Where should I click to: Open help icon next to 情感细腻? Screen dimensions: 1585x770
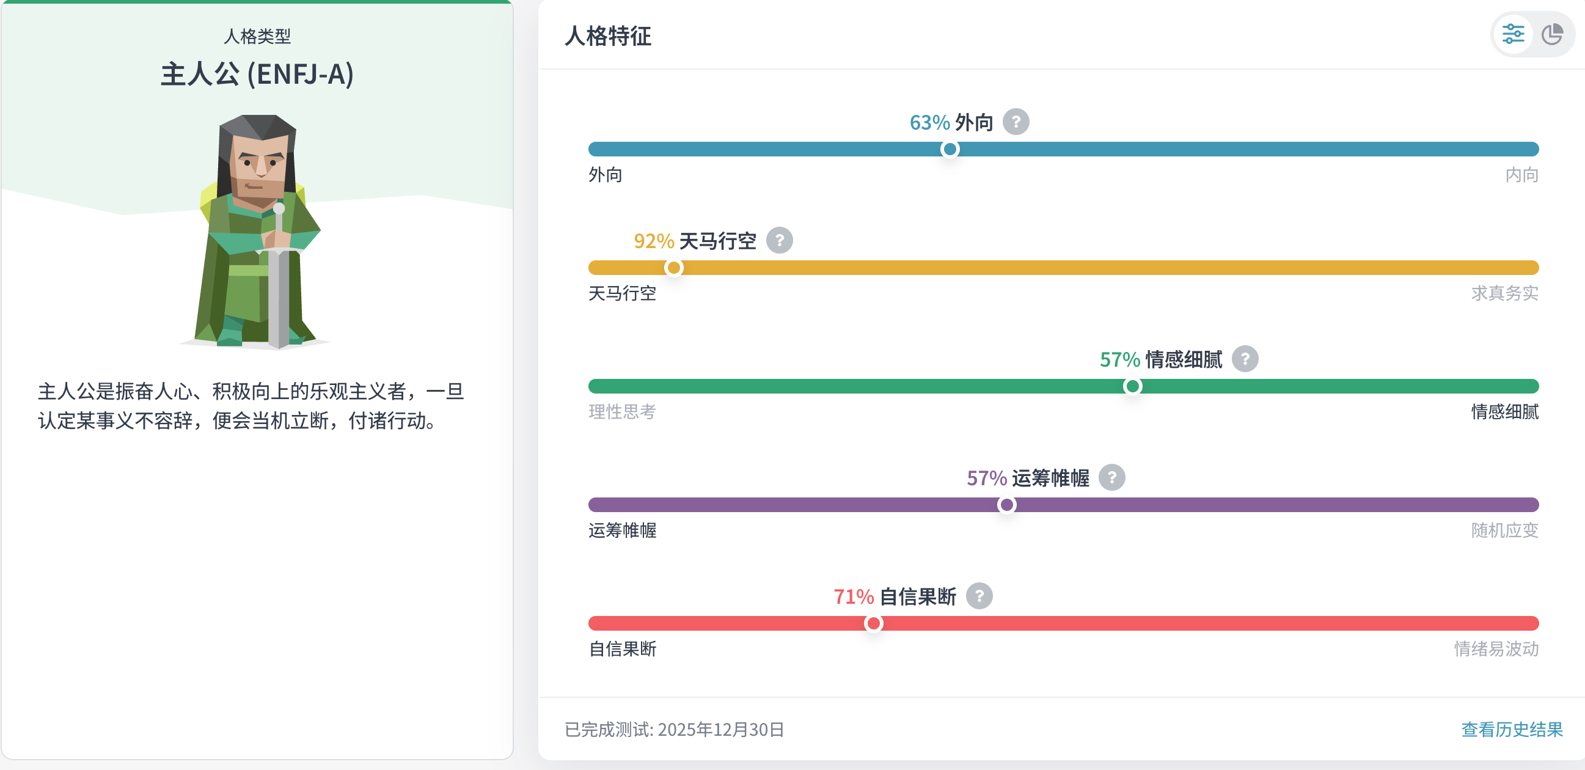1244,359
